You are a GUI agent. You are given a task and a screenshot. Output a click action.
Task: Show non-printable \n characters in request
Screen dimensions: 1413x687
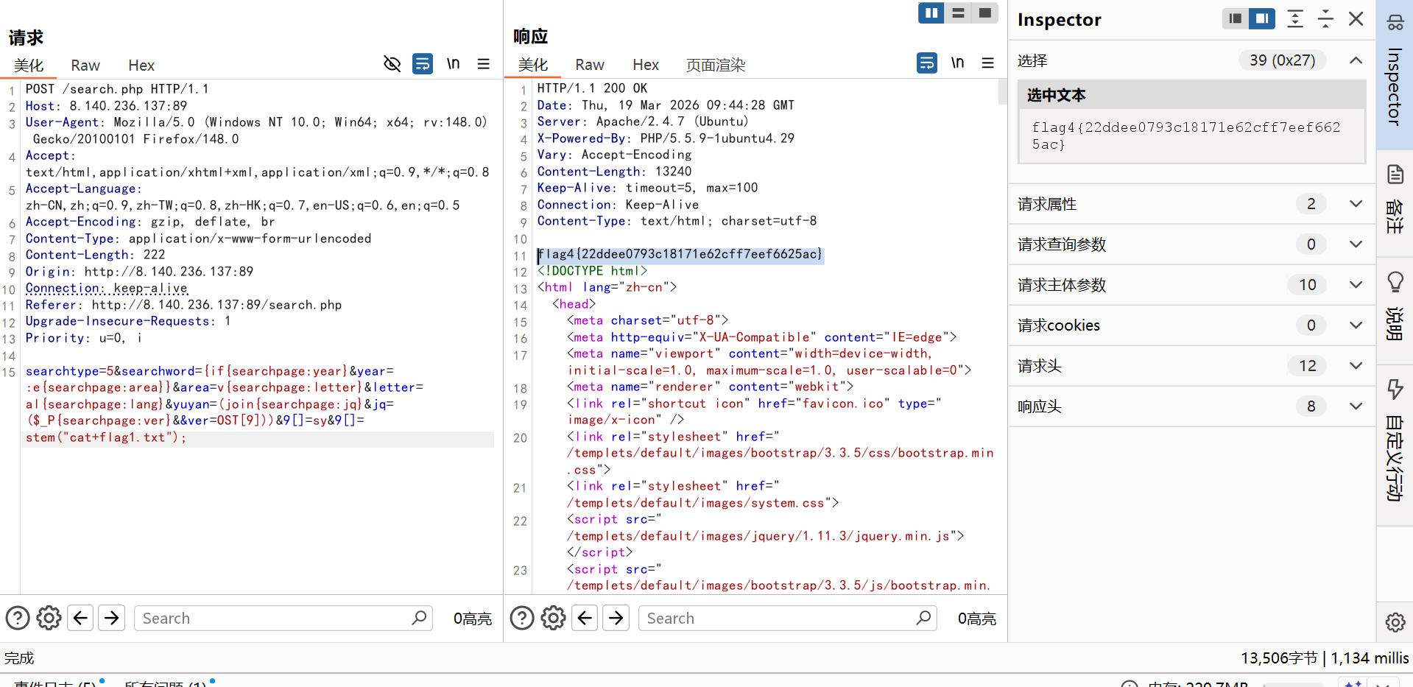tap(454, 64)
